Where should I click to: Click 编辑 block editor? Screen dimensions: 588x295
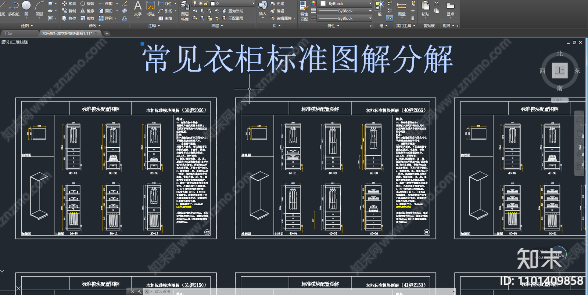(x=277, y=11)
